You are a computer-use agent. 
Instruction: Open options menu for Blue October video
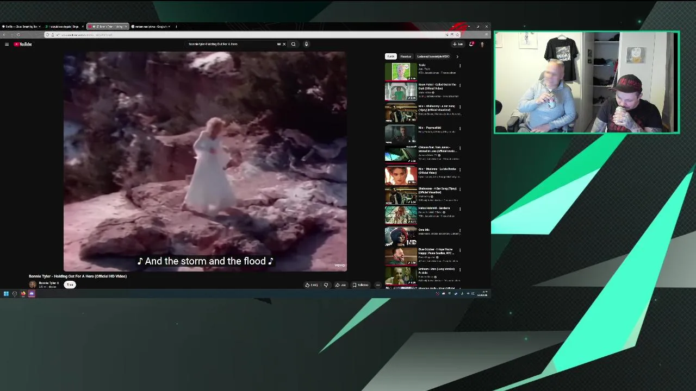460,250
